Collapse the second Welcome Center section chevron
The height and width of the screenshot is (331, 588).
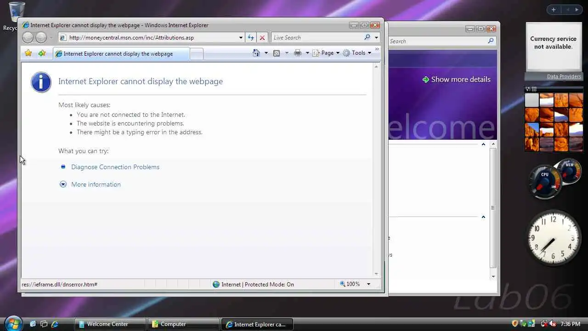tap(483, 217)
